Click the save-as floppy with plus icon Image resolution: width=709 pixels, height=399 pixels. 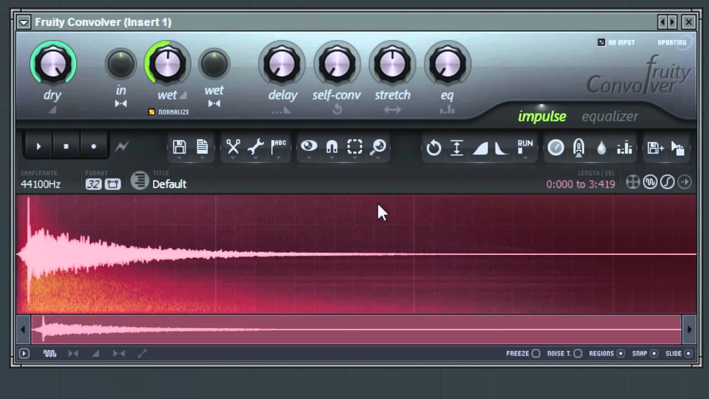tap(655, 147)
